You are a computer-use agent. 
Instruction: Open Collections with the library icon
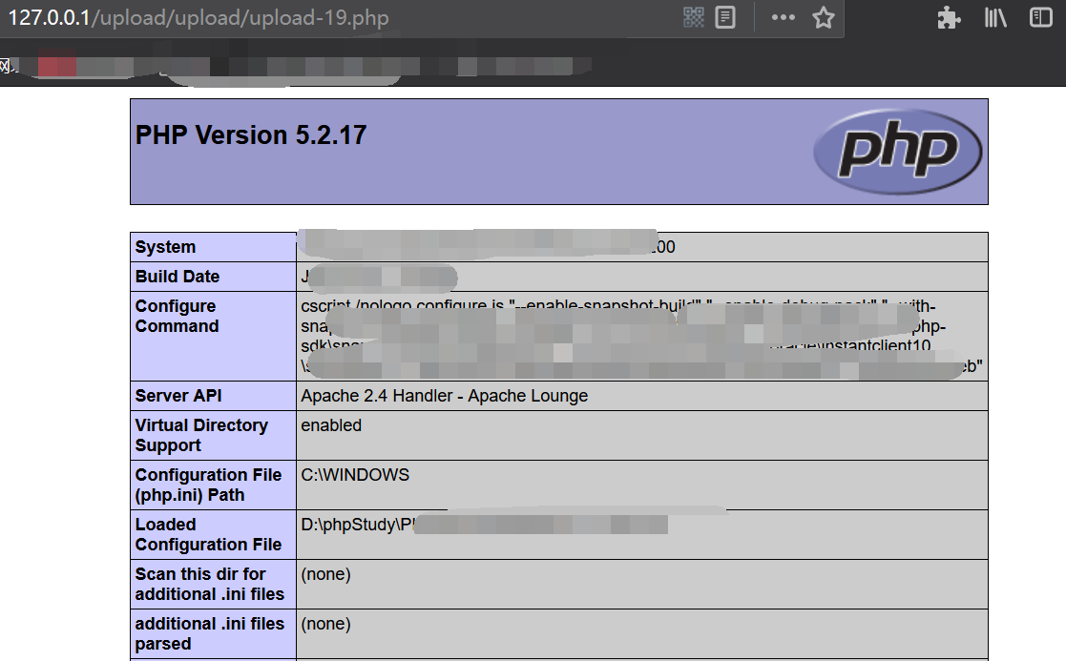(994, 17)
